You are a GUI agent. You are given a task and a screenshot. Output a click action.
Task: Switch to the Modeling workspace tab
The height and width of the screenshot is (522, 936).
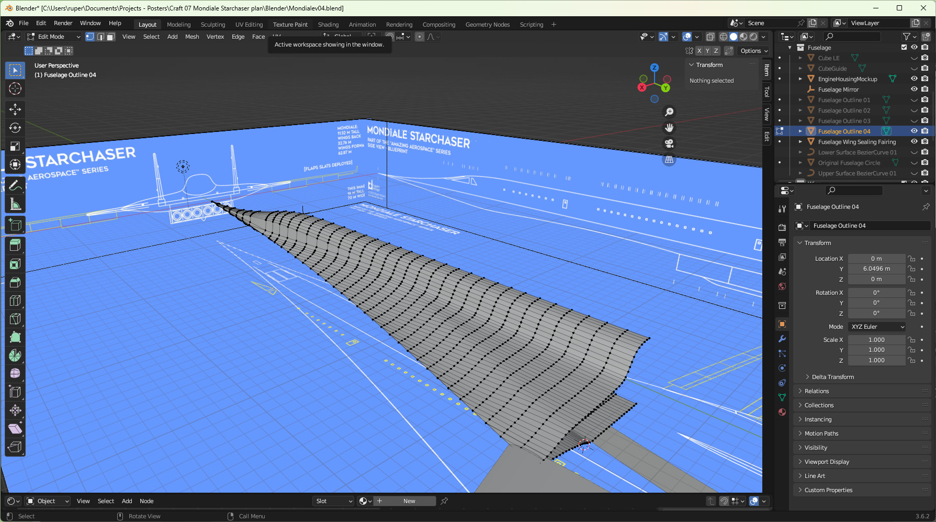point(179,25)
